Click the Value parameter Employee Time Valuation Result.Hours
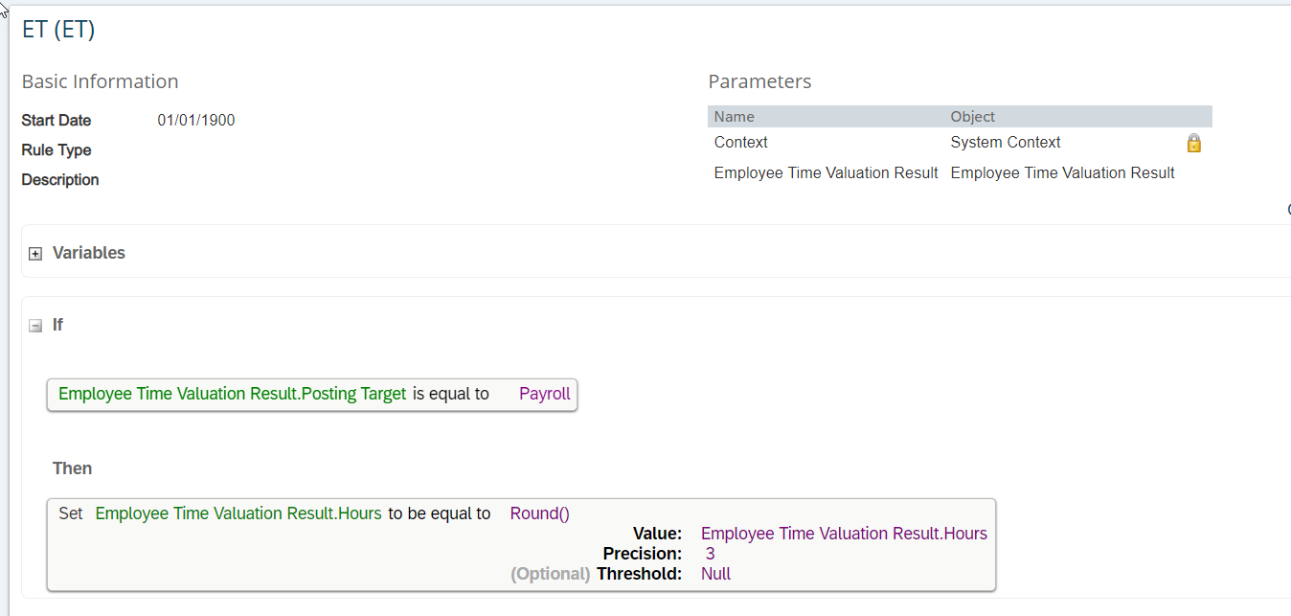 pyautogui.click(x=844, y=534)
